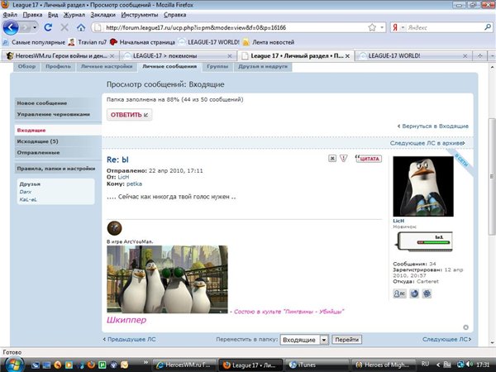Open the Закладки menu
The height and width of the screenshot is (372, 496).
pos(103,15)
